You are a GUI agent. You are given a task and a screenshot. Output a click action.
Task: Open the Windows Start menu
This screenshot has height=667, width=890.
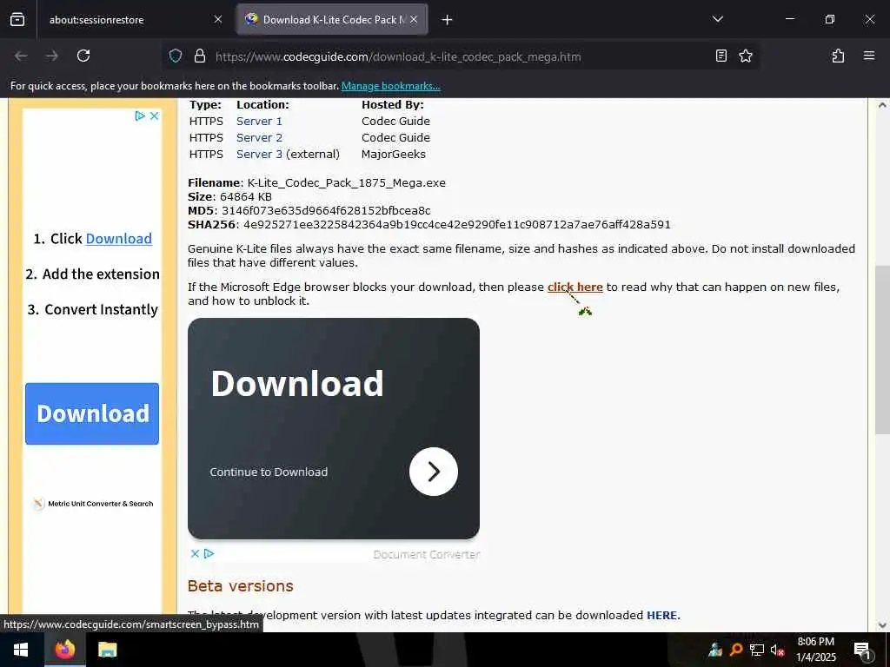pos(21,650)
